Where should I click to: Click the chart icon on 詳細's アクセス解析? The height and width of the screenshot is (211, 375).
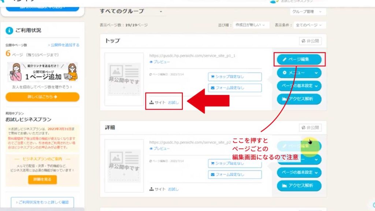[284, 185]
